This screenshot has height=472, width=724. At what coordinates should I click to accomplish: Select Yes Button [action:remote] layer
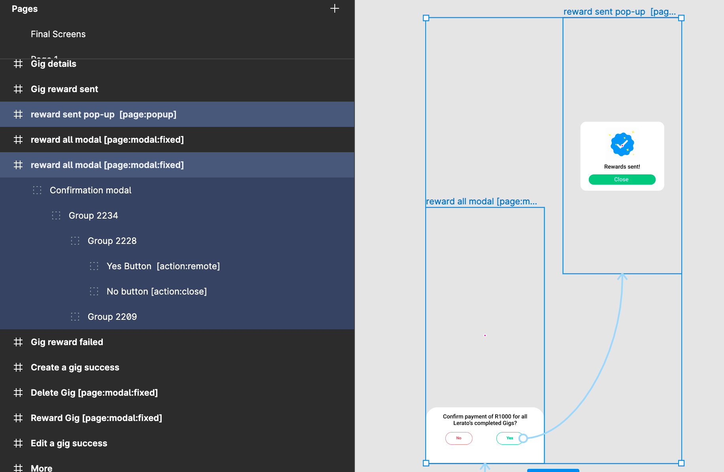(177, 266)
